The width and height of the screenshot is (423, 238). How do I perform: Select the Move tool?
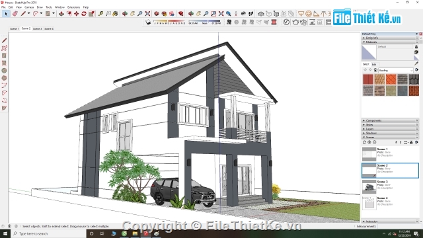(77, 13)
